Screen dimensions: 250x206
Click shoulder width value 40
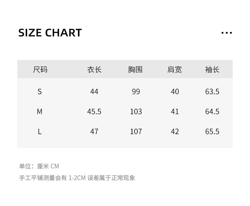(175, 92)
